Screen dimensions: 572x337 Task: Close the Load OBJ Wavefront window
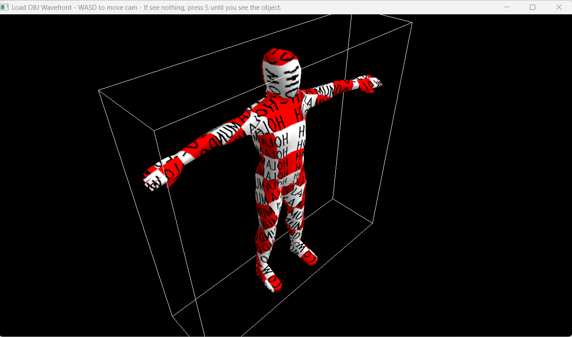[559, 7]
